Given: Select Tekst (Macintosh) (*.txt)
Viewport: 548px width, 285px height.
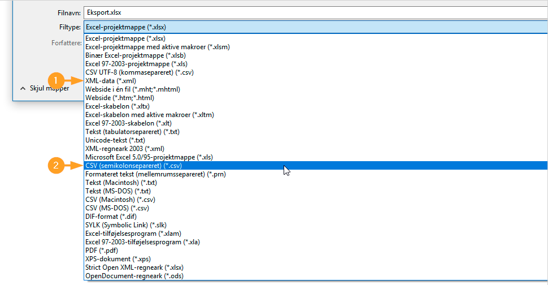Looking at the screenshot, I should [316, 183].
